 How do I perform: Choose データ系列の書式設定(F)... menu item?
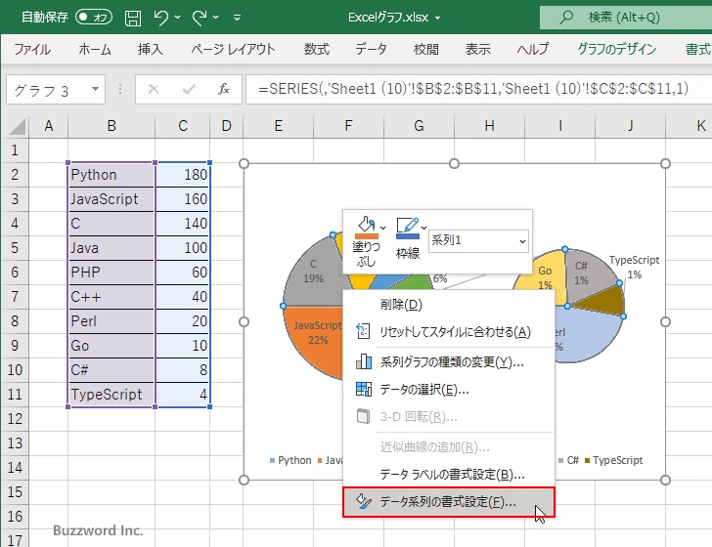coord(449,502)
